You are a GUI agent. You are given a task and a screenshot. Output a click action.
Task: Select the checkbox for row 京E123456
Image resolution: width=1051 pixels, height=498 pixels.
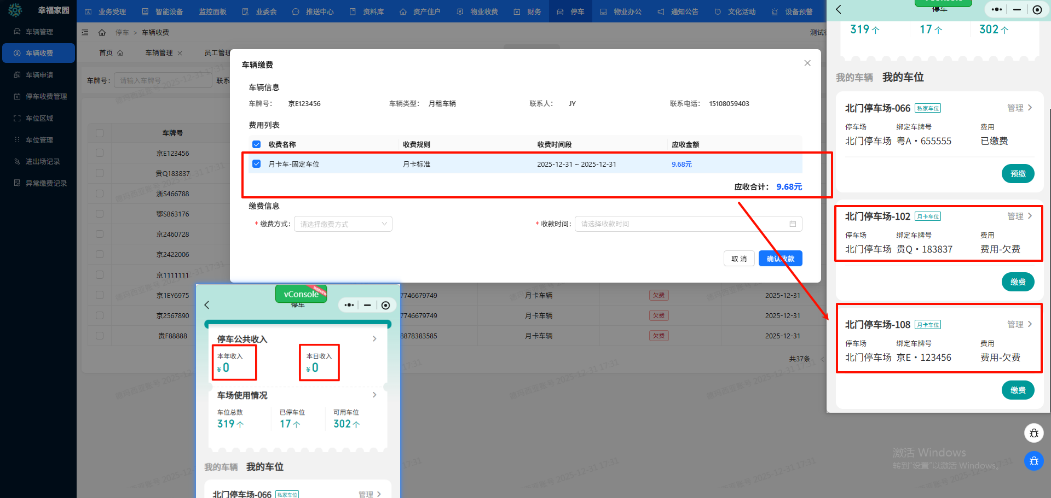tap(100, 153)
